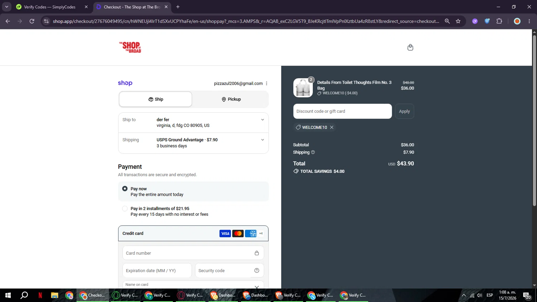The height and width of the screenshot is (302, 537).
Task: View site information icon in the address bar
Action: [x=46, y=21]
